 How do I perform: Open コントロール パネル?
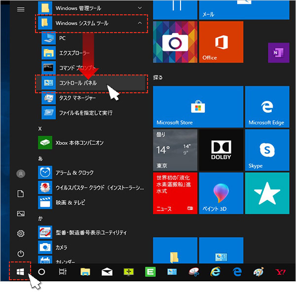click(x=91, y=83)
